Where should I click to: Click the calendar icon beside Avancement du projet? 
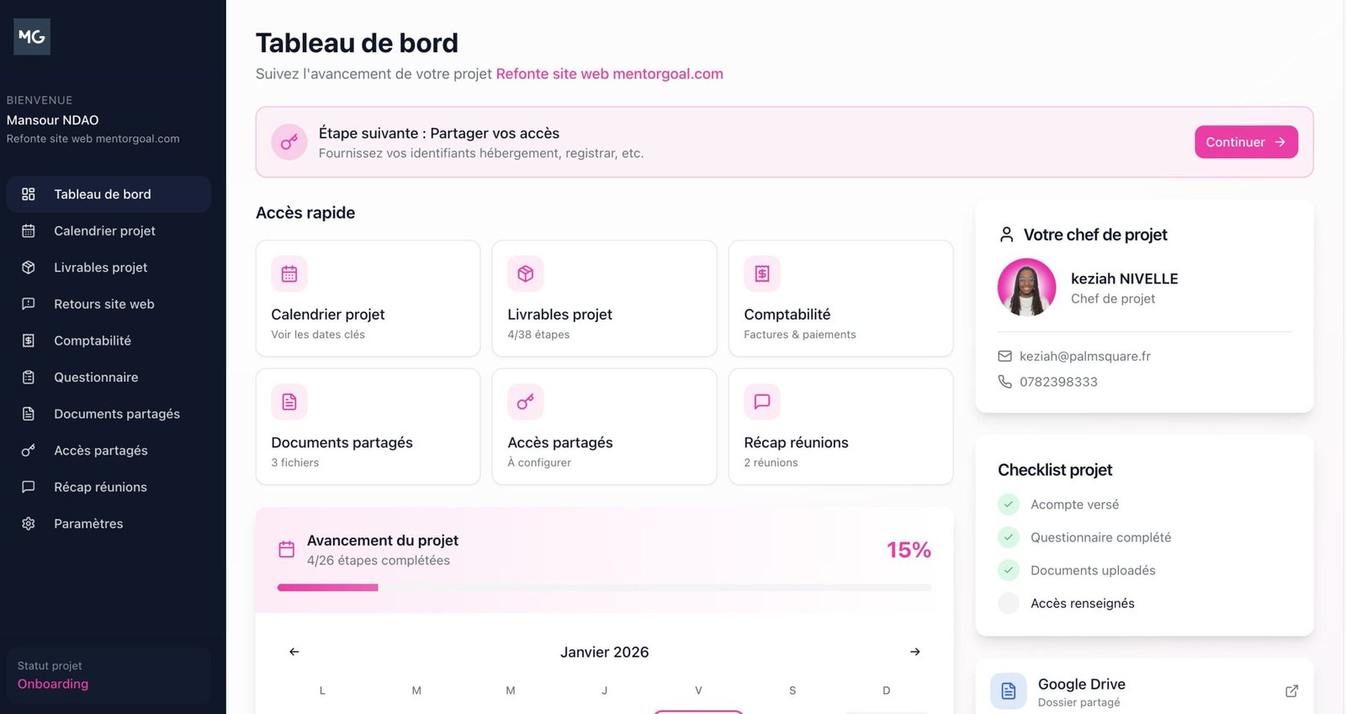287,550
